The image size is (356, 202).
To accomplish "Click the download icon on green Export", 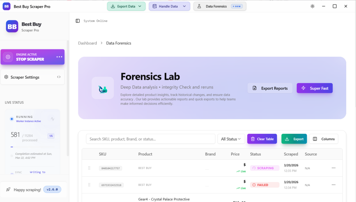I will coord(287,139).
